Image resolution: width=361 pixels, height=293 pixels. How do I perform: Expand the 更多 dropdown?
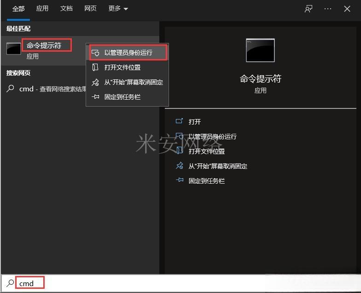(x=118, y=9)
